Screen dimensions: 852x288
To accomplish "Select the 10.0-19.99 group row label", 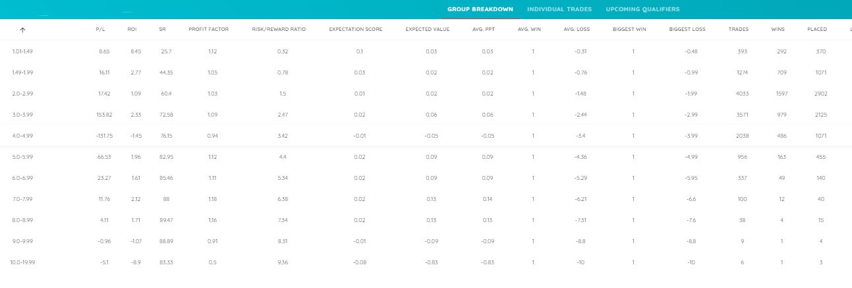I will click(x=23, y=262).
